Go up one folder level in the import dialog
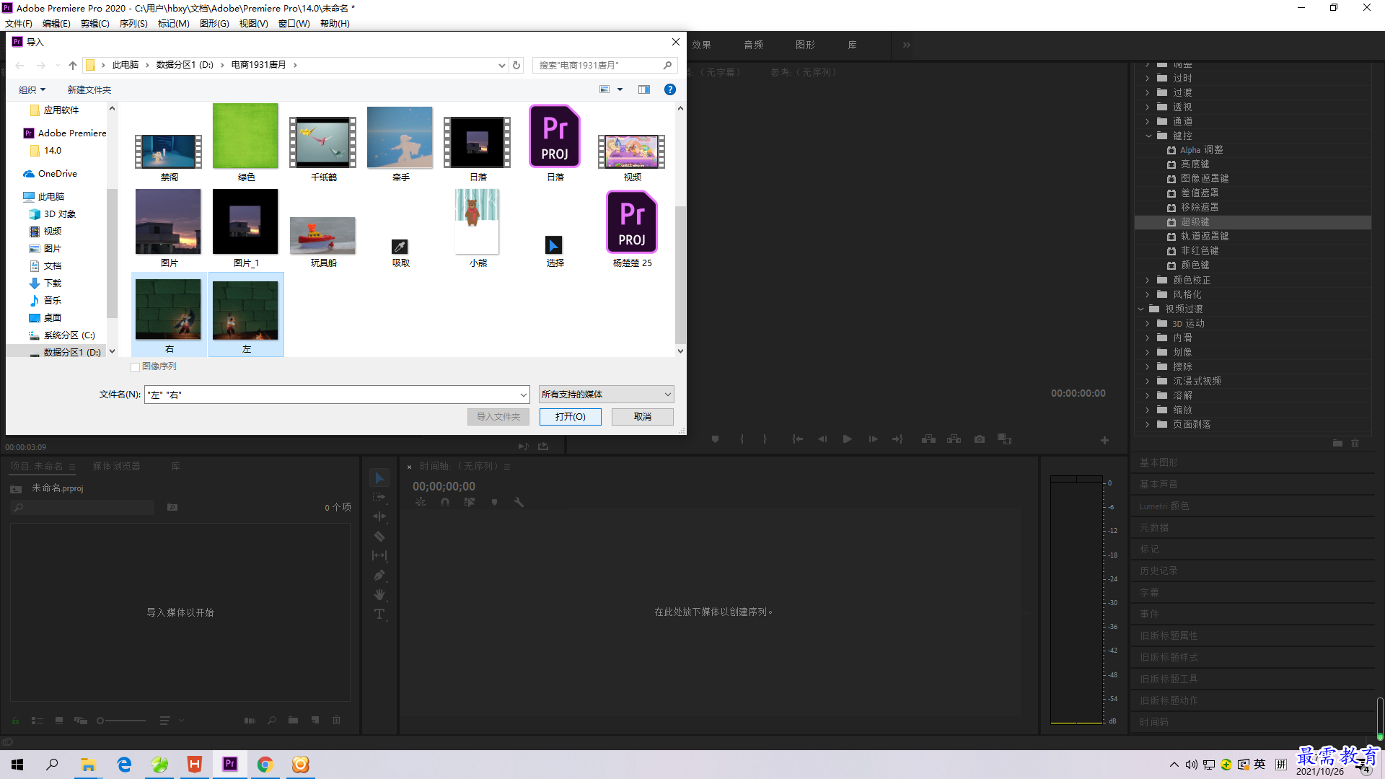 coord(72,65)
